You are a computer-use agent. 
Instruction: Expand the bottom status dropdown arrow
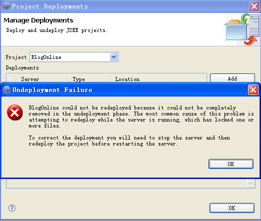tap(250, 183)
